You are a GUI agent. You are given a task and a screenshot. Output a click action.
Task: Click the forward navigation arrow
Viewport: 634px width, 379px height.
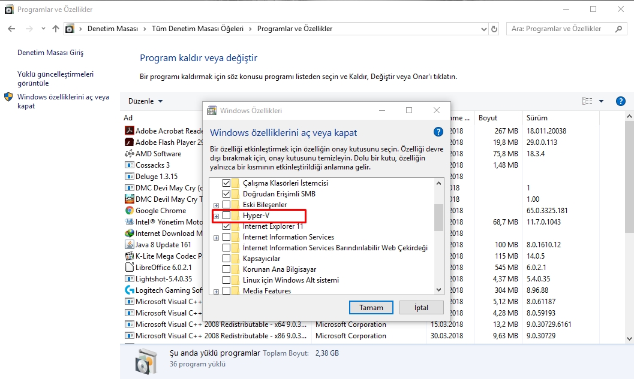[29, 29]
